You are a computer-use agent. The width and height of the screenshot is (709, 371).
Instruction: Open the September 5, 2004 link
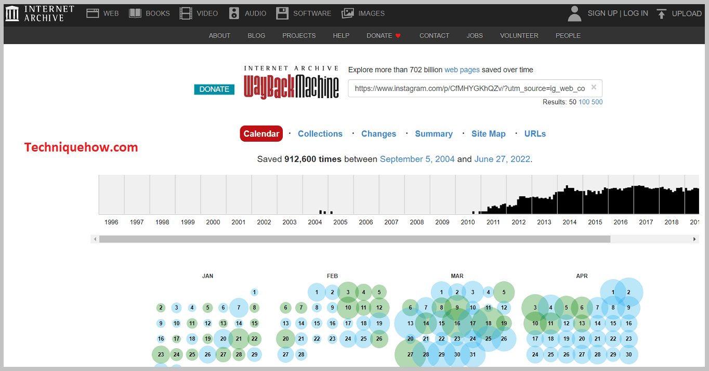click(x=417, y=159)
